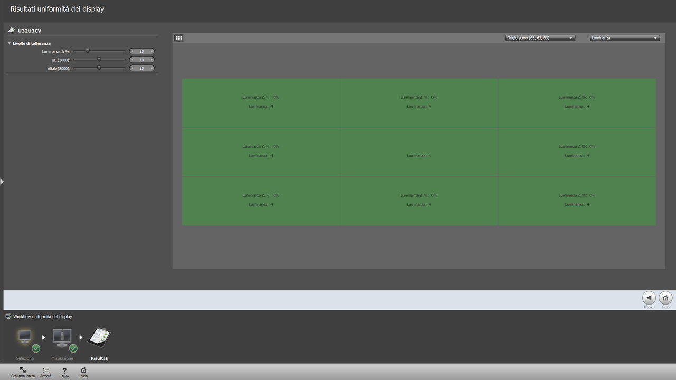Click the U32U3CV display profile icon
The height and width of the screenshot is (380, 676).
[12, 31]
